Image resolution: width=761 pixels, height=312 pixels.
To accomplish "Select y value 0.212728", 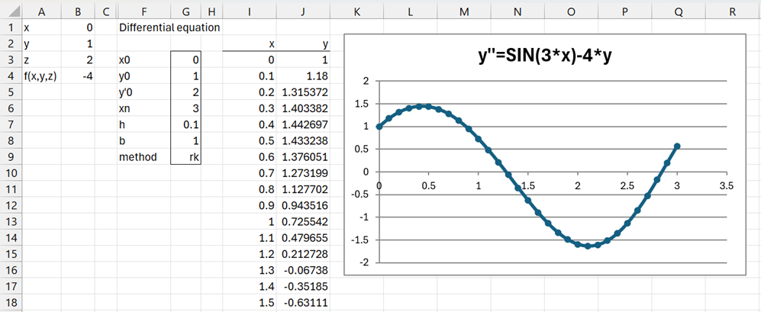I will (303, 254).
